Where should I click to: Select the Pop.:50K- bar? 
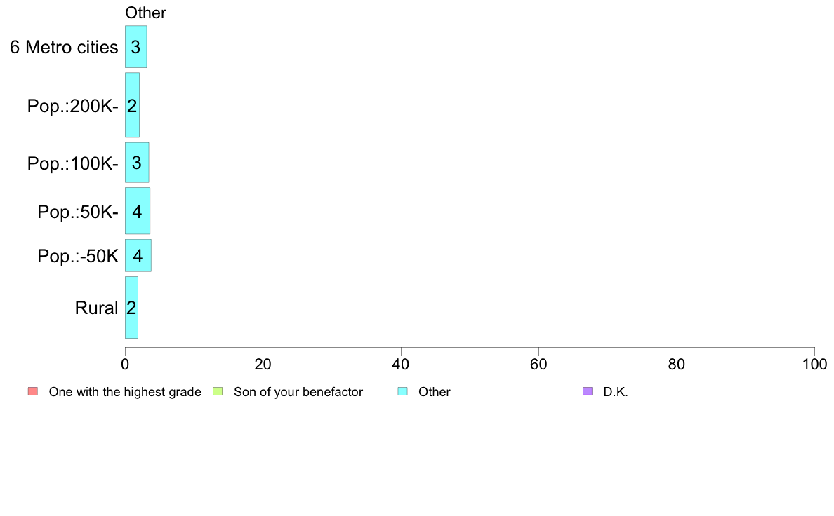click(137, 211)
